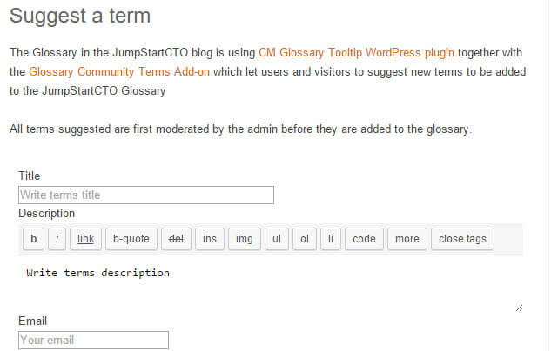Follow the Glossary Community Terms Add-on link

click(x=119, y=71)
